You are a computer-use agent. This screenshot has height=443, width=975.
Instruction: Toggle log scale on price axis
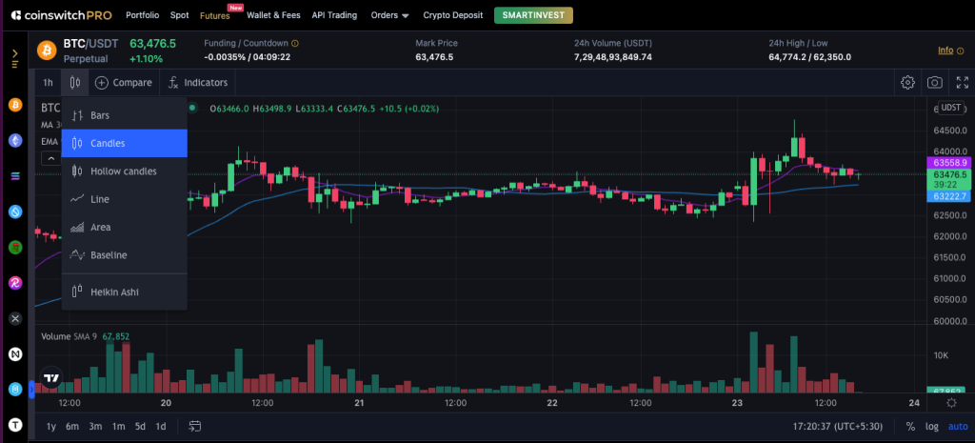932,426
